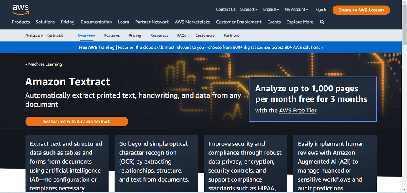Open the search magnifier icon
This screenshot has width=407, height=193.
[322, 22]
